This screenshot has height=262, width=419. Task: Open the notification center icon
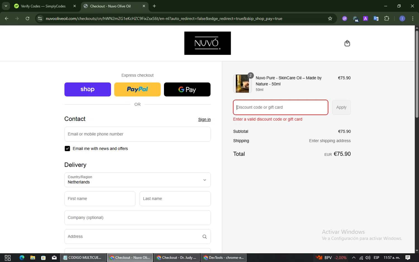[x=408, y=258]
